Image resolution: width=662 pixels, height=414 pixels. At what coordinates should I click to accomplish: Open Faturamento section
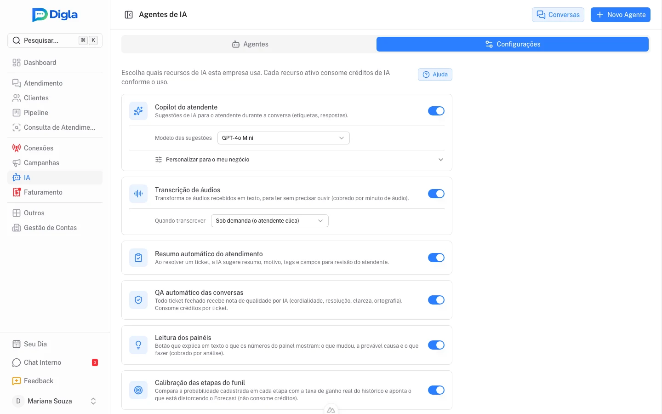(55, 192)
